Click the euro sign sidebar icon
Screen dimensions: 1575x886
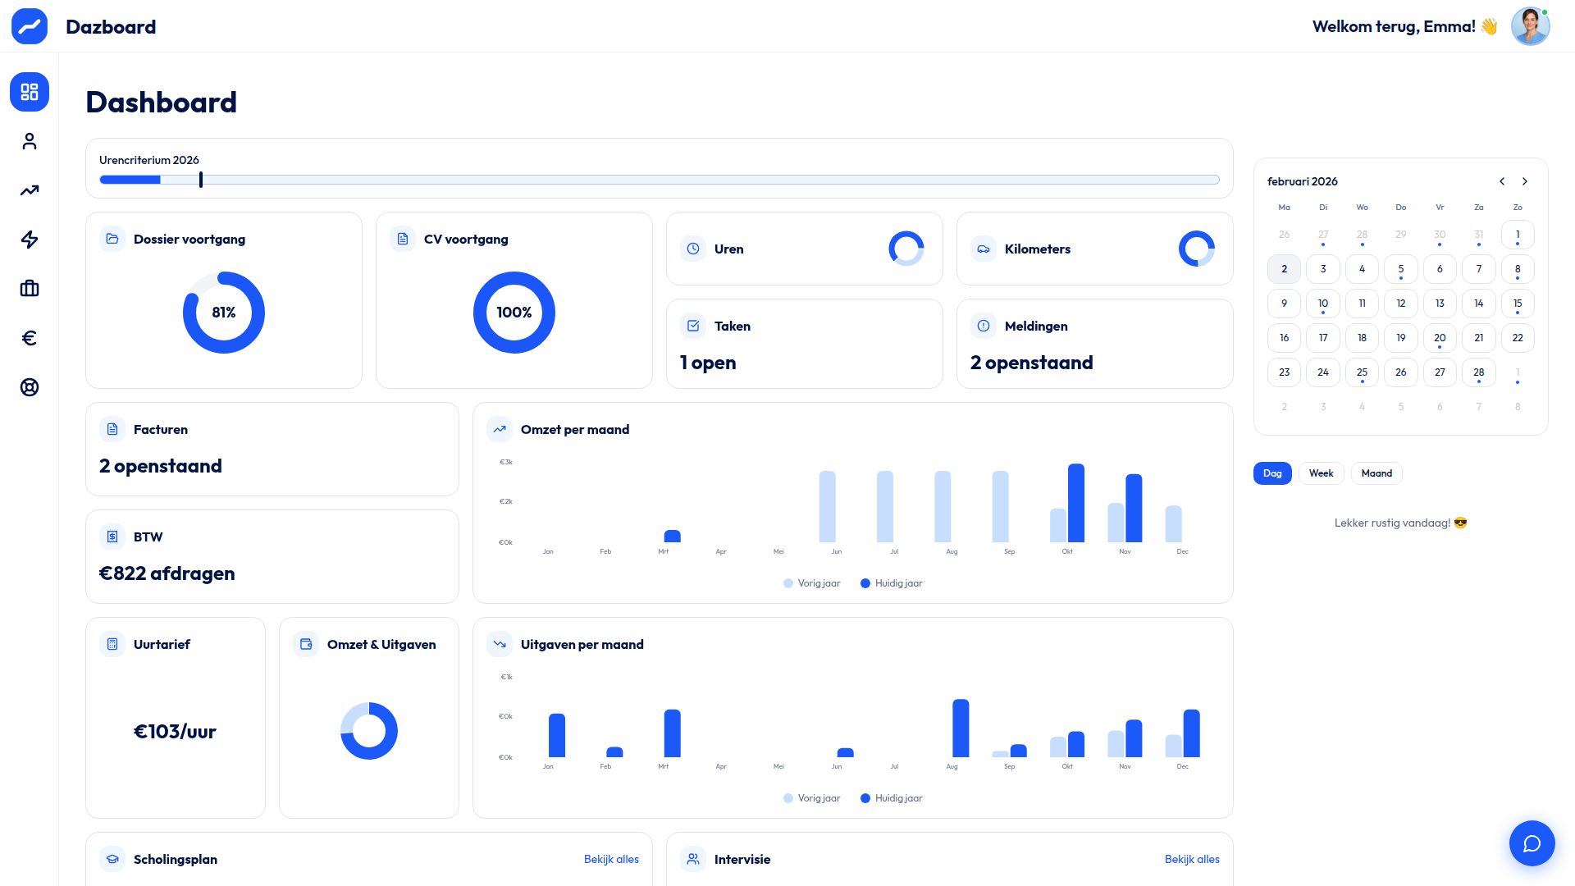(x=30, y=338)
